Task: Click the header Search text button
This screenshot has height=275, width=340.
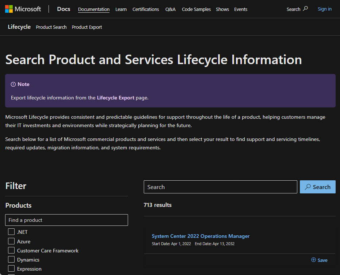Action: click(x=293, y=9)
